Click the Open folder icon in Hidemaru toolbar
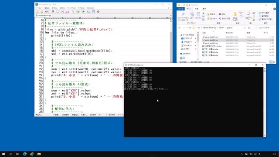Screen dimensions: 279x157 (42, 12)
